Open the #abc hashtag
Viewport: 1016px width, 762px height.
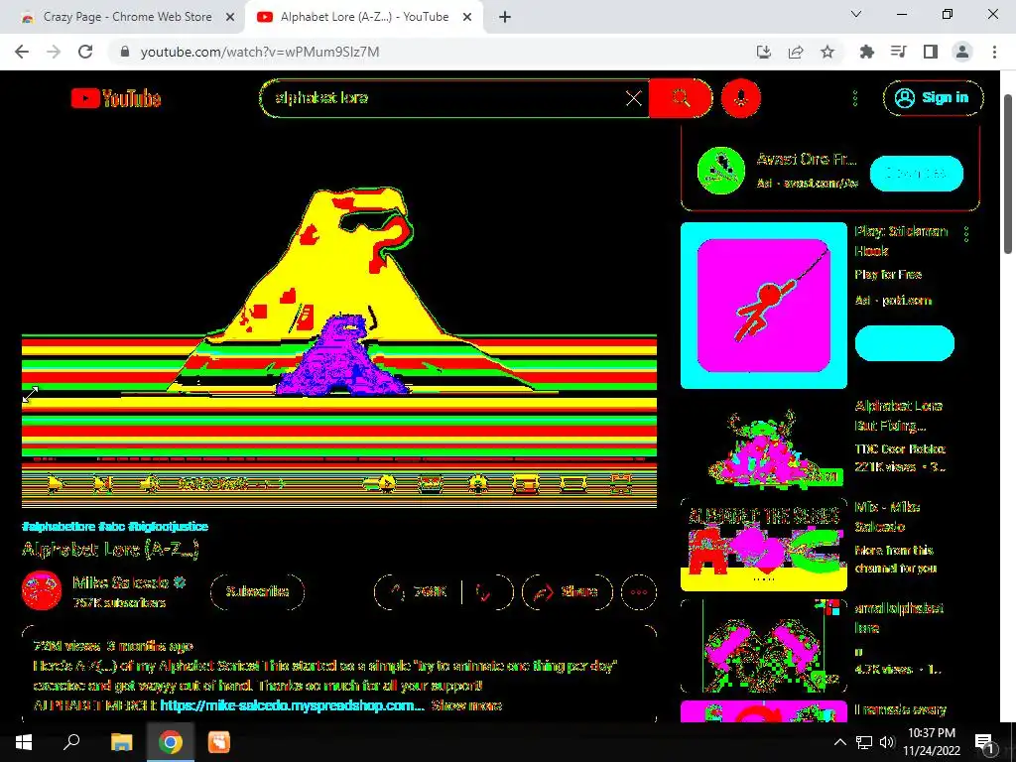tap(111, 526)
